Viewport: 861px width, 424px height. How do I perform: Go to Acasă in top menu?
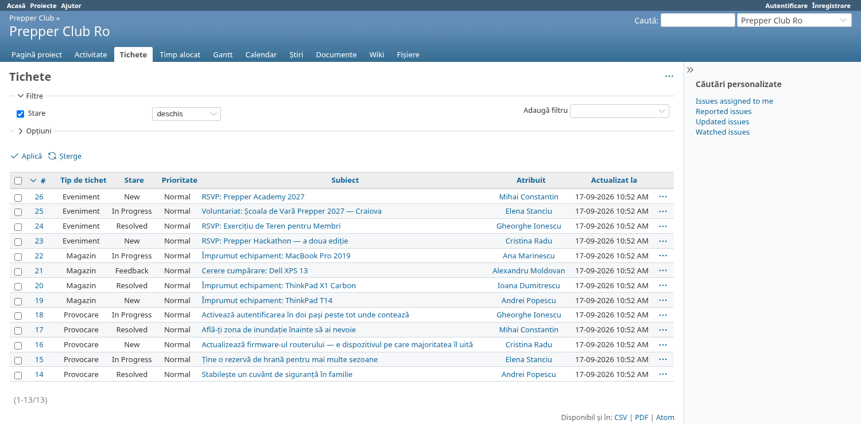click(x=16, y=6)
